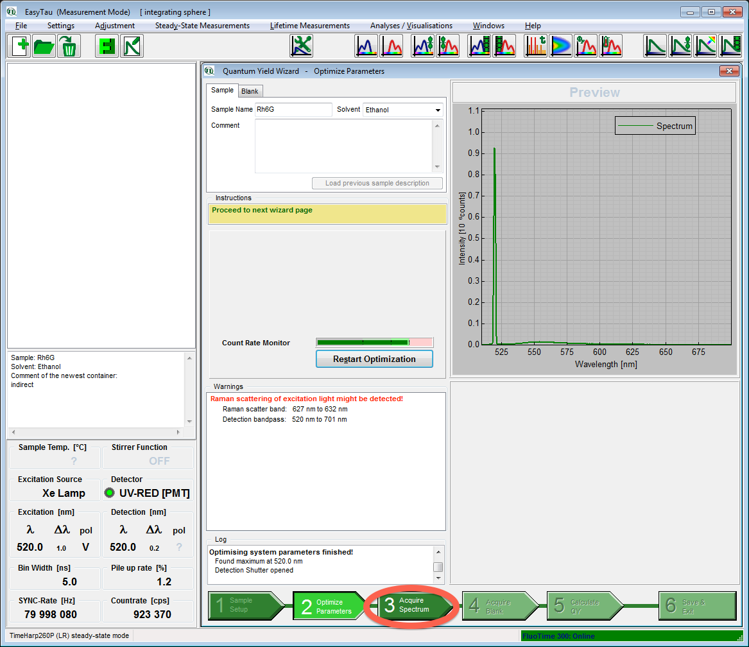Proceed to step 3 Acquire Spectrum
Viewport: 749px width, 647px height.
[x=411, y=605]
